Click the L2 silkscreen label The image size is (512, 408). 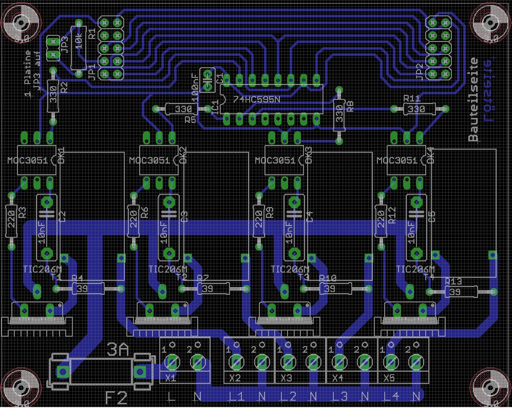[x=288, y=397]
